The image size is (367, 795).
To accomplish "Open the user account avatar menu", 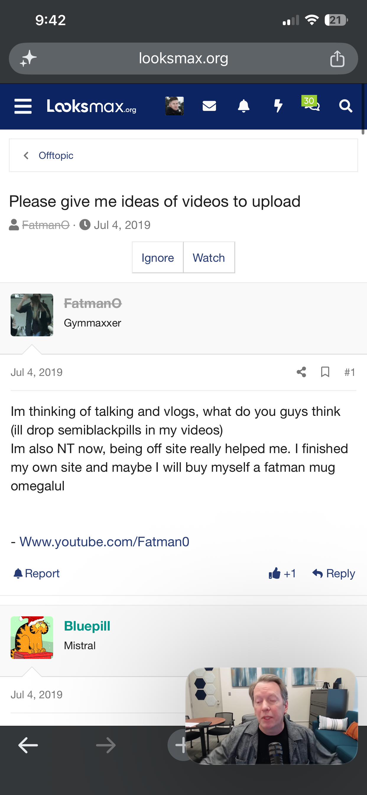I will 175,106.
